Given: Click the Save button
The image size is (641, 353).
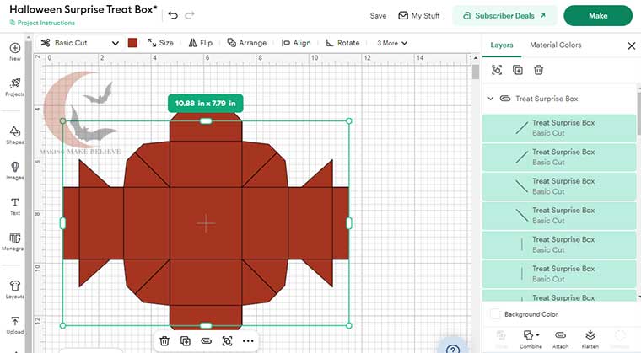Looking at the screenshot, I should click(x=378, y=15).
